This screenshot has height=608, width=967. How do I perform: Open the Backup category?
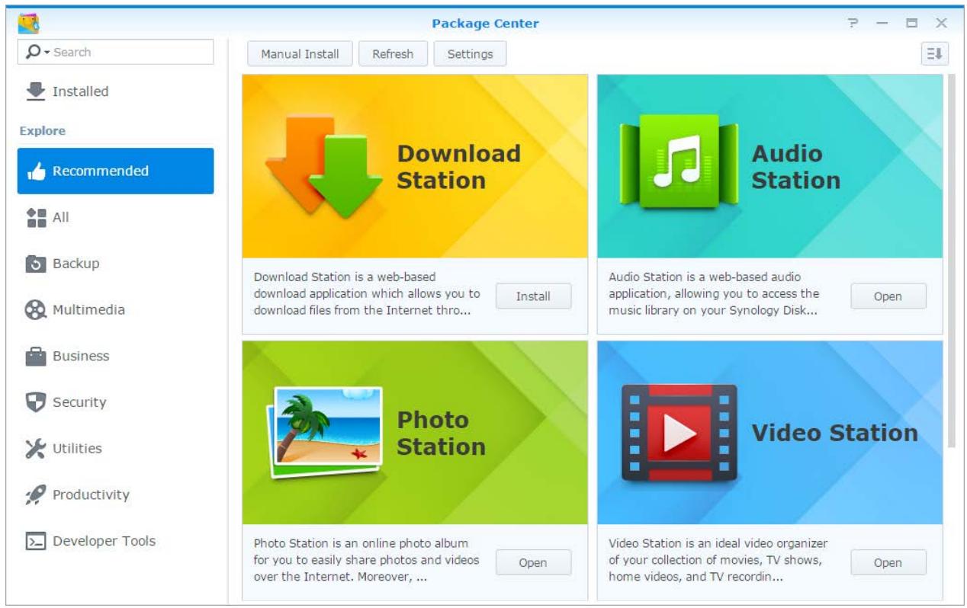pos(116,264)
